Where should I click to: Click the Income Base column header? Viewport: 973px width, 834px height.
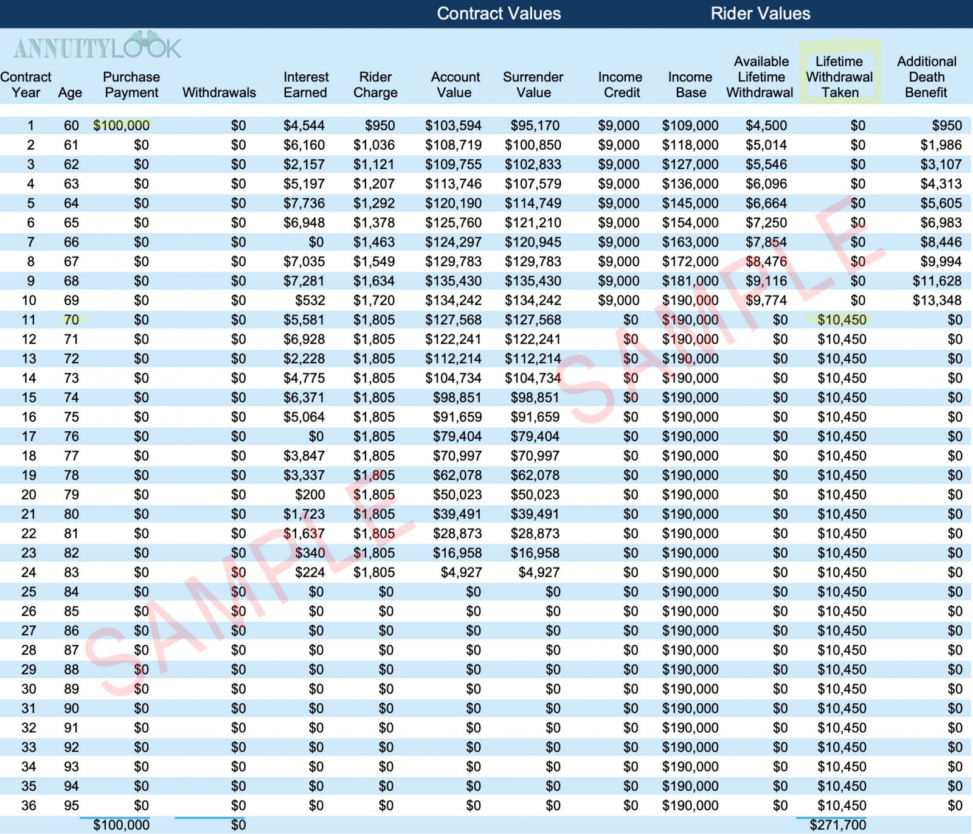click(x=690, y=85)
